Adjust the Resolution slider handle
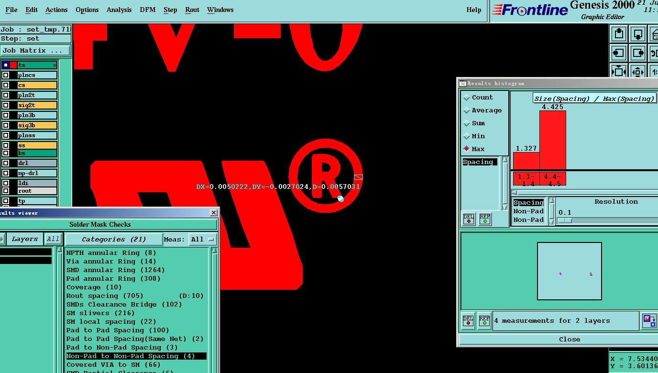 point(565,220)
